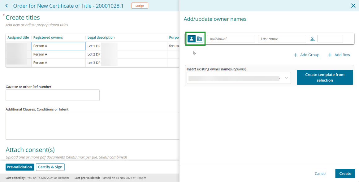Click the Assigned title column header
359x182 pixels.
pos(18,37)
